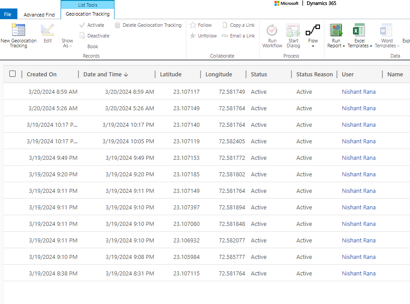Expand the Show As dropdown
The image size is (410, 304).
[x=67, y=43]
